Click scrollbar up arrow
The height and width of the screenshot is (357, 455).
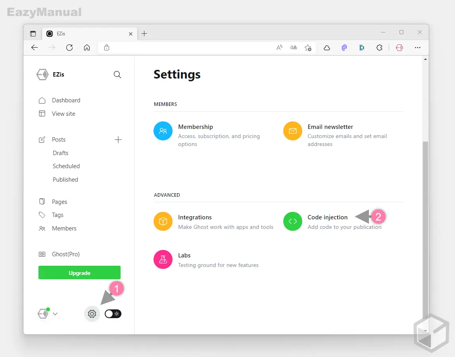425,59
